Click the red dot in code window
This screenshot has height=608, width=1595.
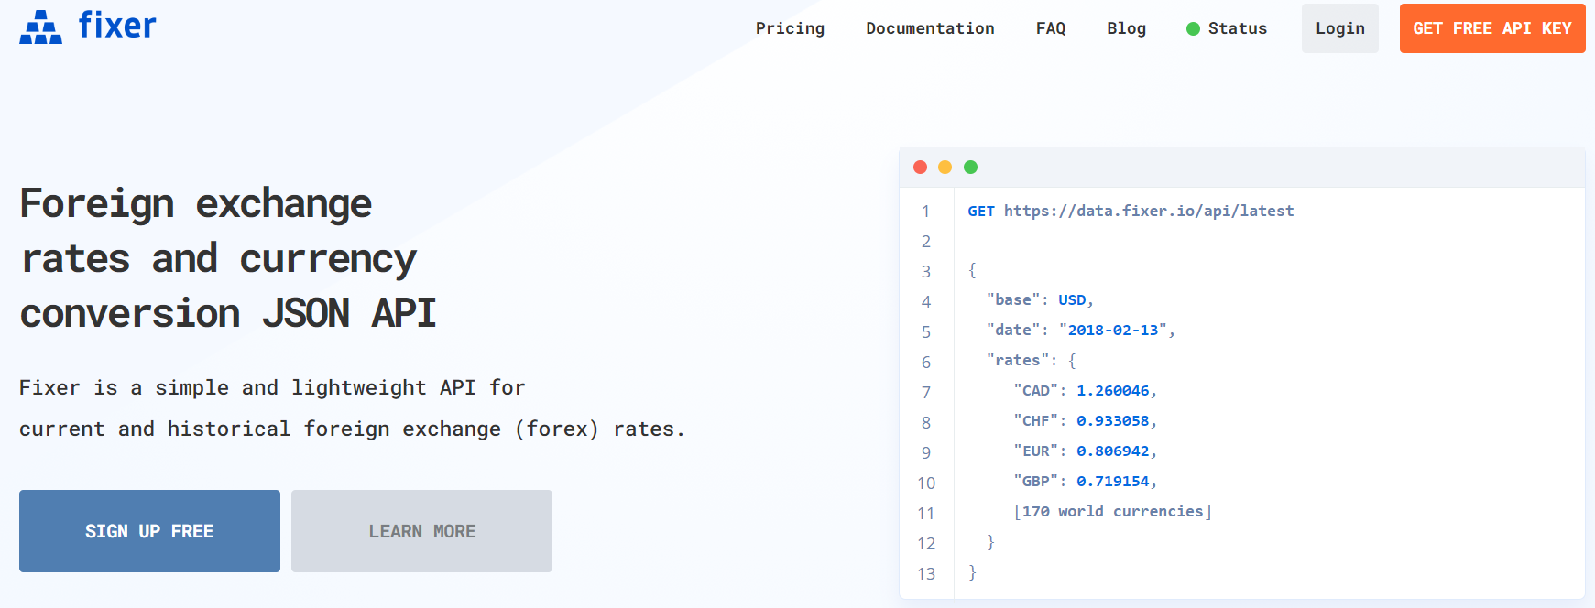[920, 167]
